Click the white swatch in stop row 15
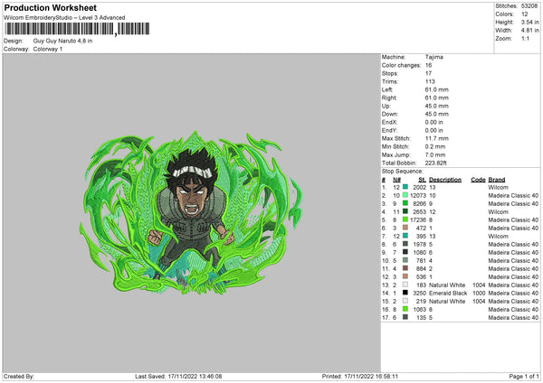 click(x=405, y=301)
